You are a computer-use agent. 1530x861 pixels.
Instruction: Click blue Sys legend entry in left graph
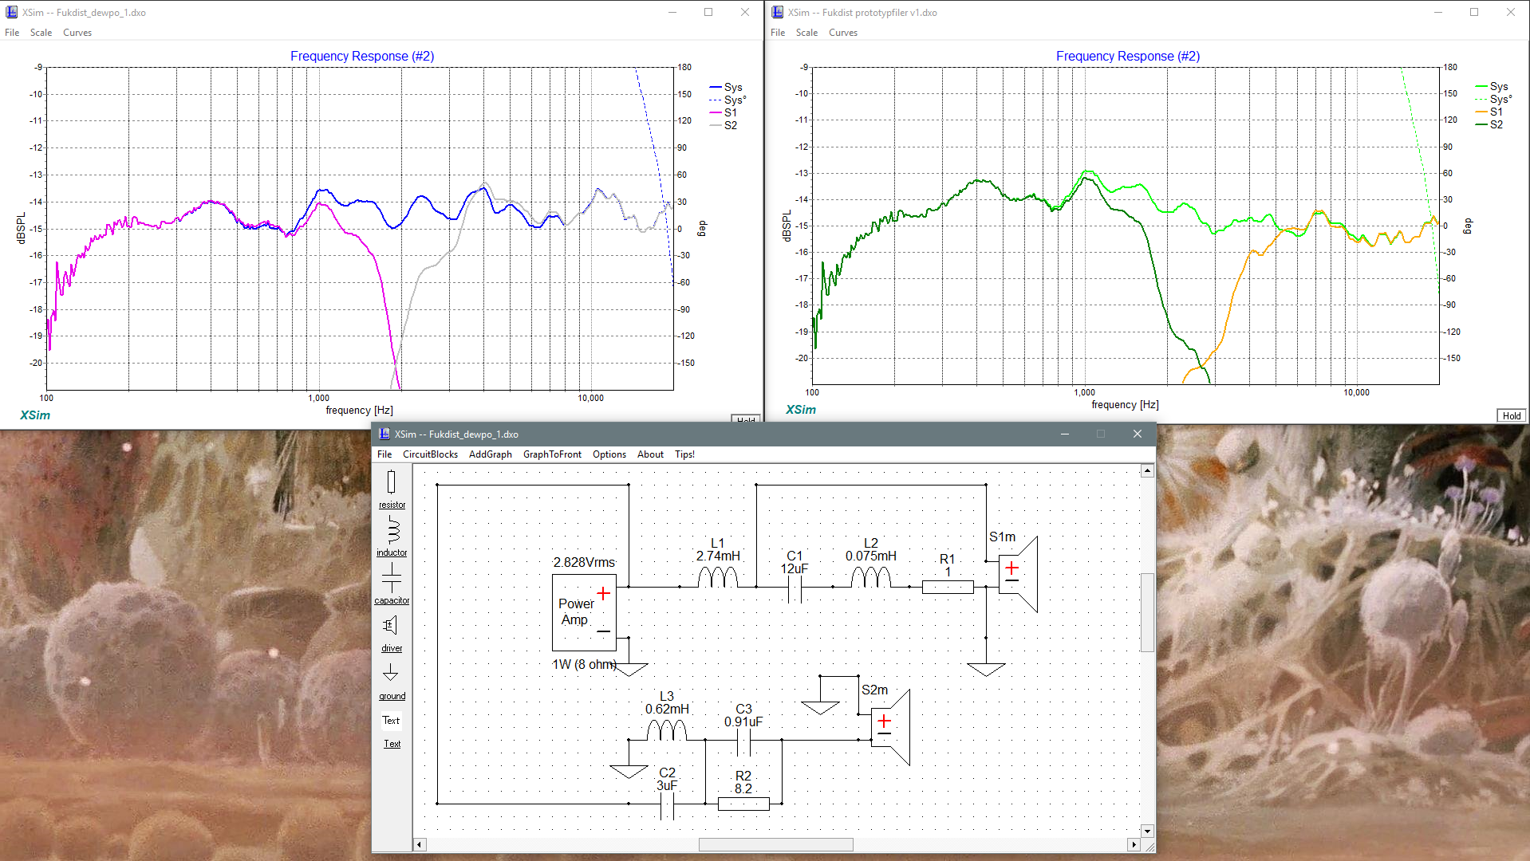[726, 88]
